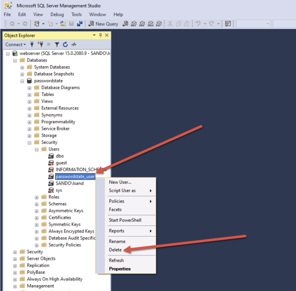
Task: Click the Refresh icon in Object Explorer toolbar
Action: click(65, 44)
